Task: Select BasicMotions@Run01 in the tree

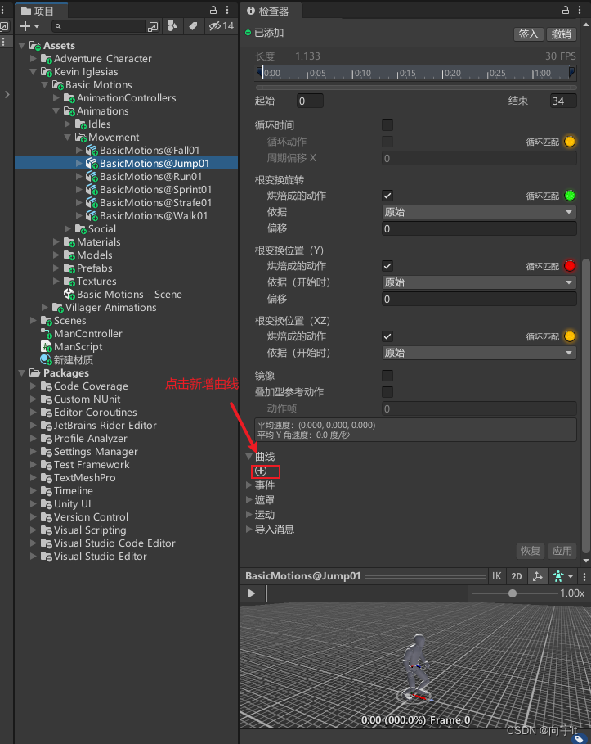Action: coord(150,177)
